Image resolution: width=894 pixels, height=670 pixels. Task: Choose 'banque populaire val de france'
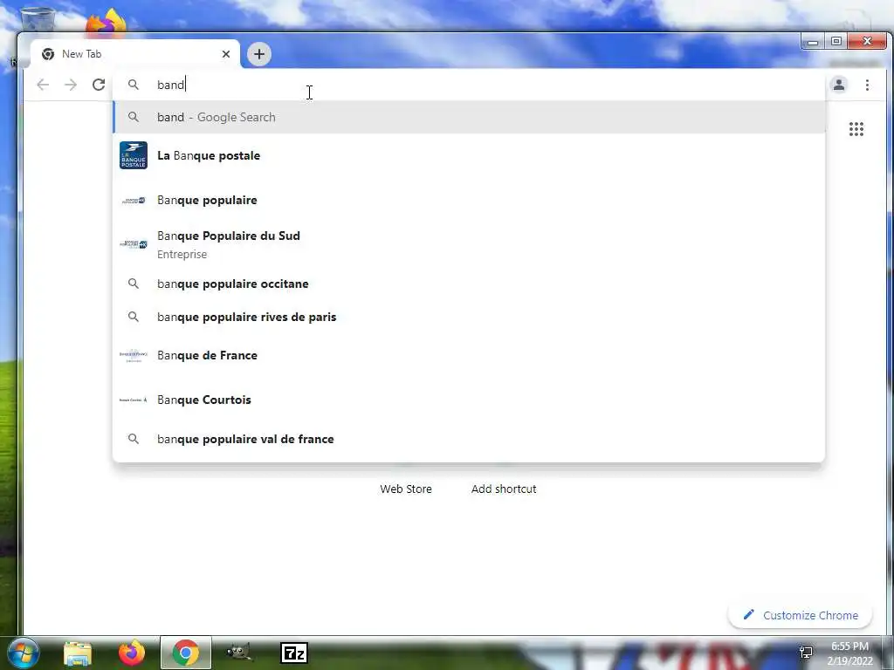(x=469, y=440)
